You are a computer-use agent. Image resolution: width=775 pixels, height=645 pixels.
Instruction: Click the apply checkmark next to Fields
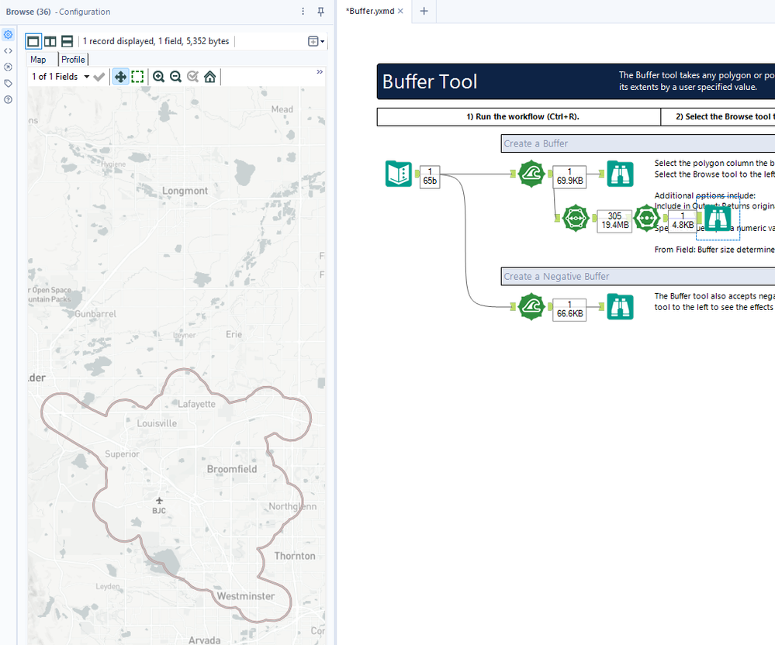(x=99, y=77)
